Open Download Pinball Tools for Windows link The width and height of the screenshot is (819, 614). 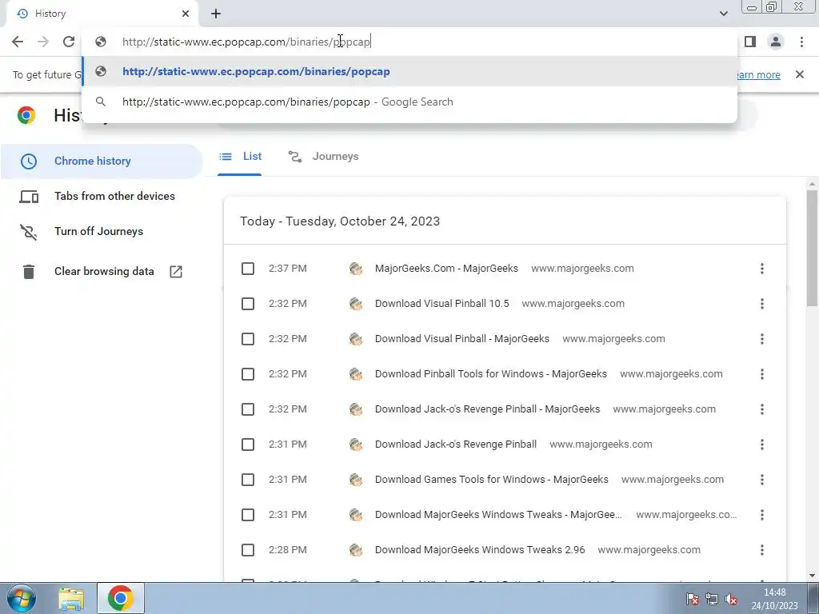point(491,374)
